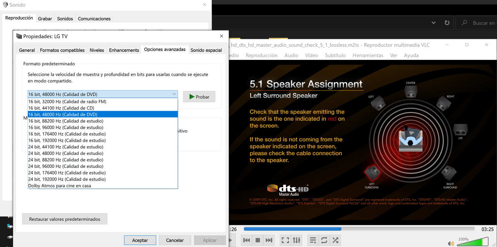Open Grabar tab in Sonido window

point(45,19)
